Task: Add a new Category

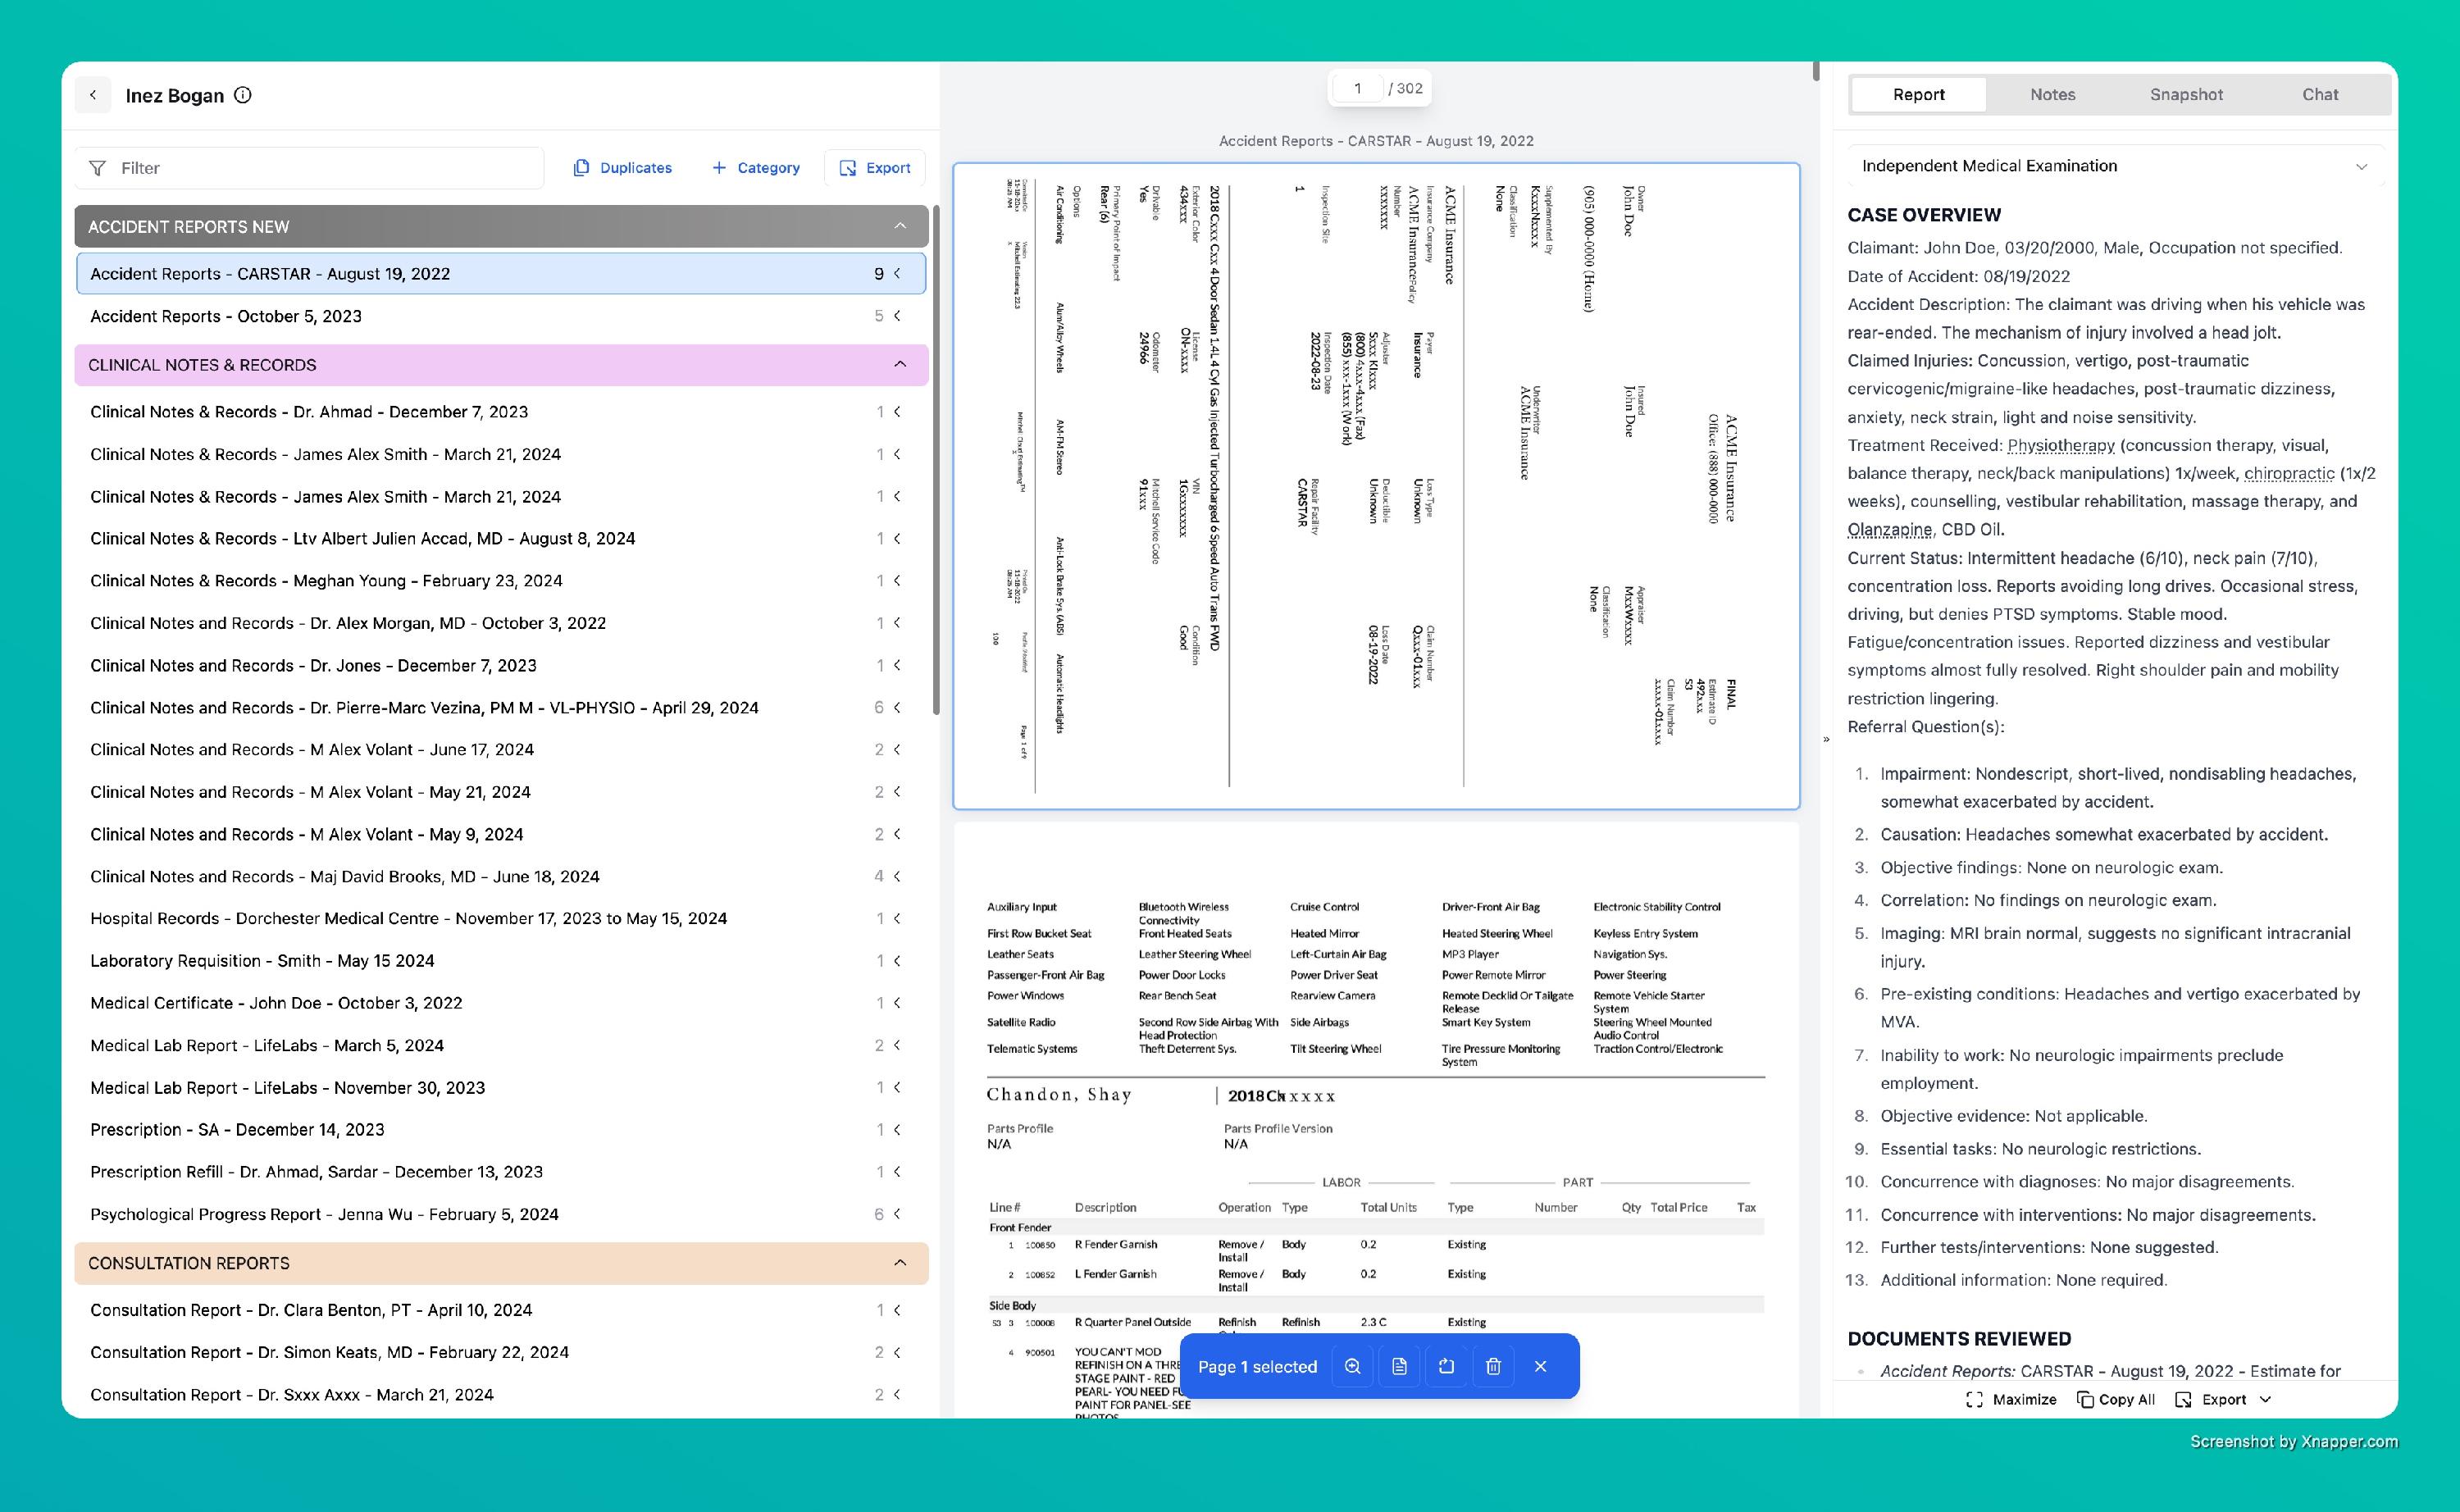Action: (755, 168)
